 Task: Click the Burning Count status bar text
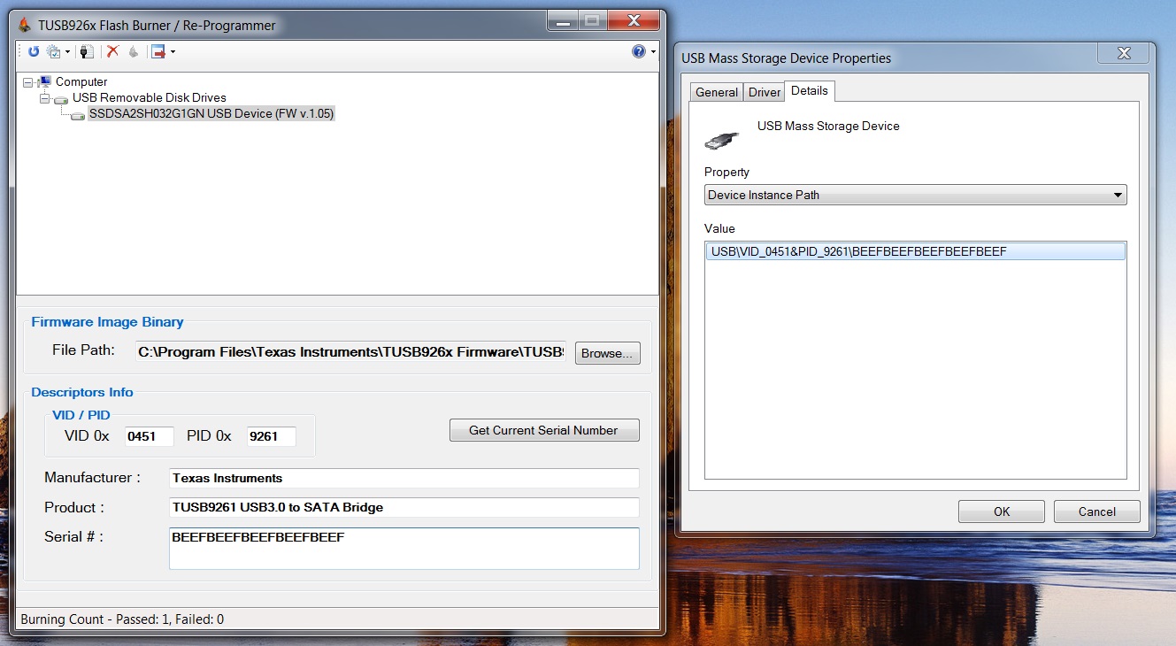point(122,619)
